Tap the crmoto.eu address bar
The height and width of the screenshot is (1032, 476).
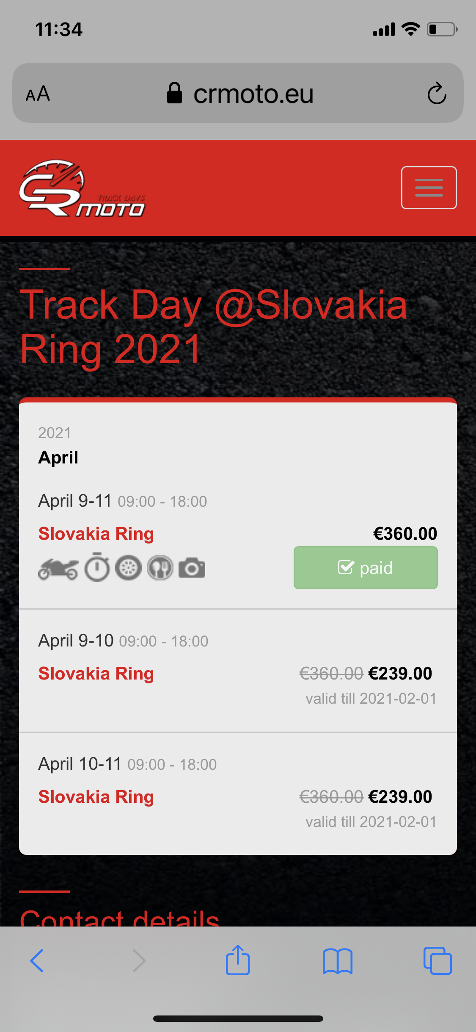pos(253,94)
